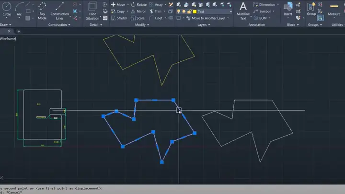The image size is (345, 194).
Task: Click the Fillet tool
Action: pos(156,18)
